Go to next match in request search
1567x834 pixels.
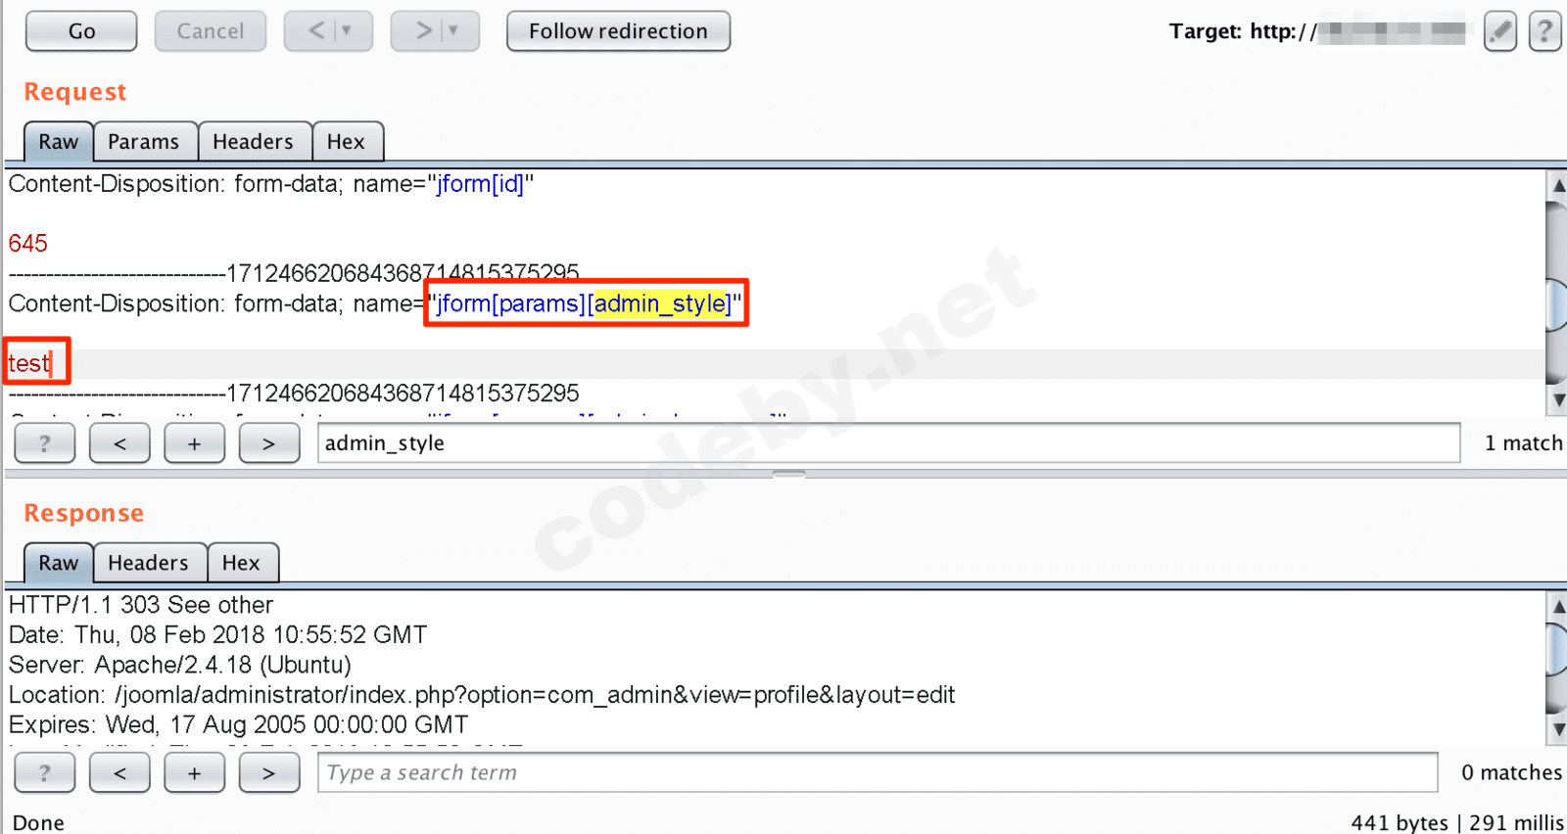[x=269, y=443]
